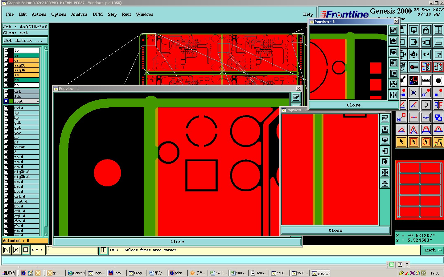Toggle the checkbox for layer ts
This screenshot has height=277, width=444.
6,55
